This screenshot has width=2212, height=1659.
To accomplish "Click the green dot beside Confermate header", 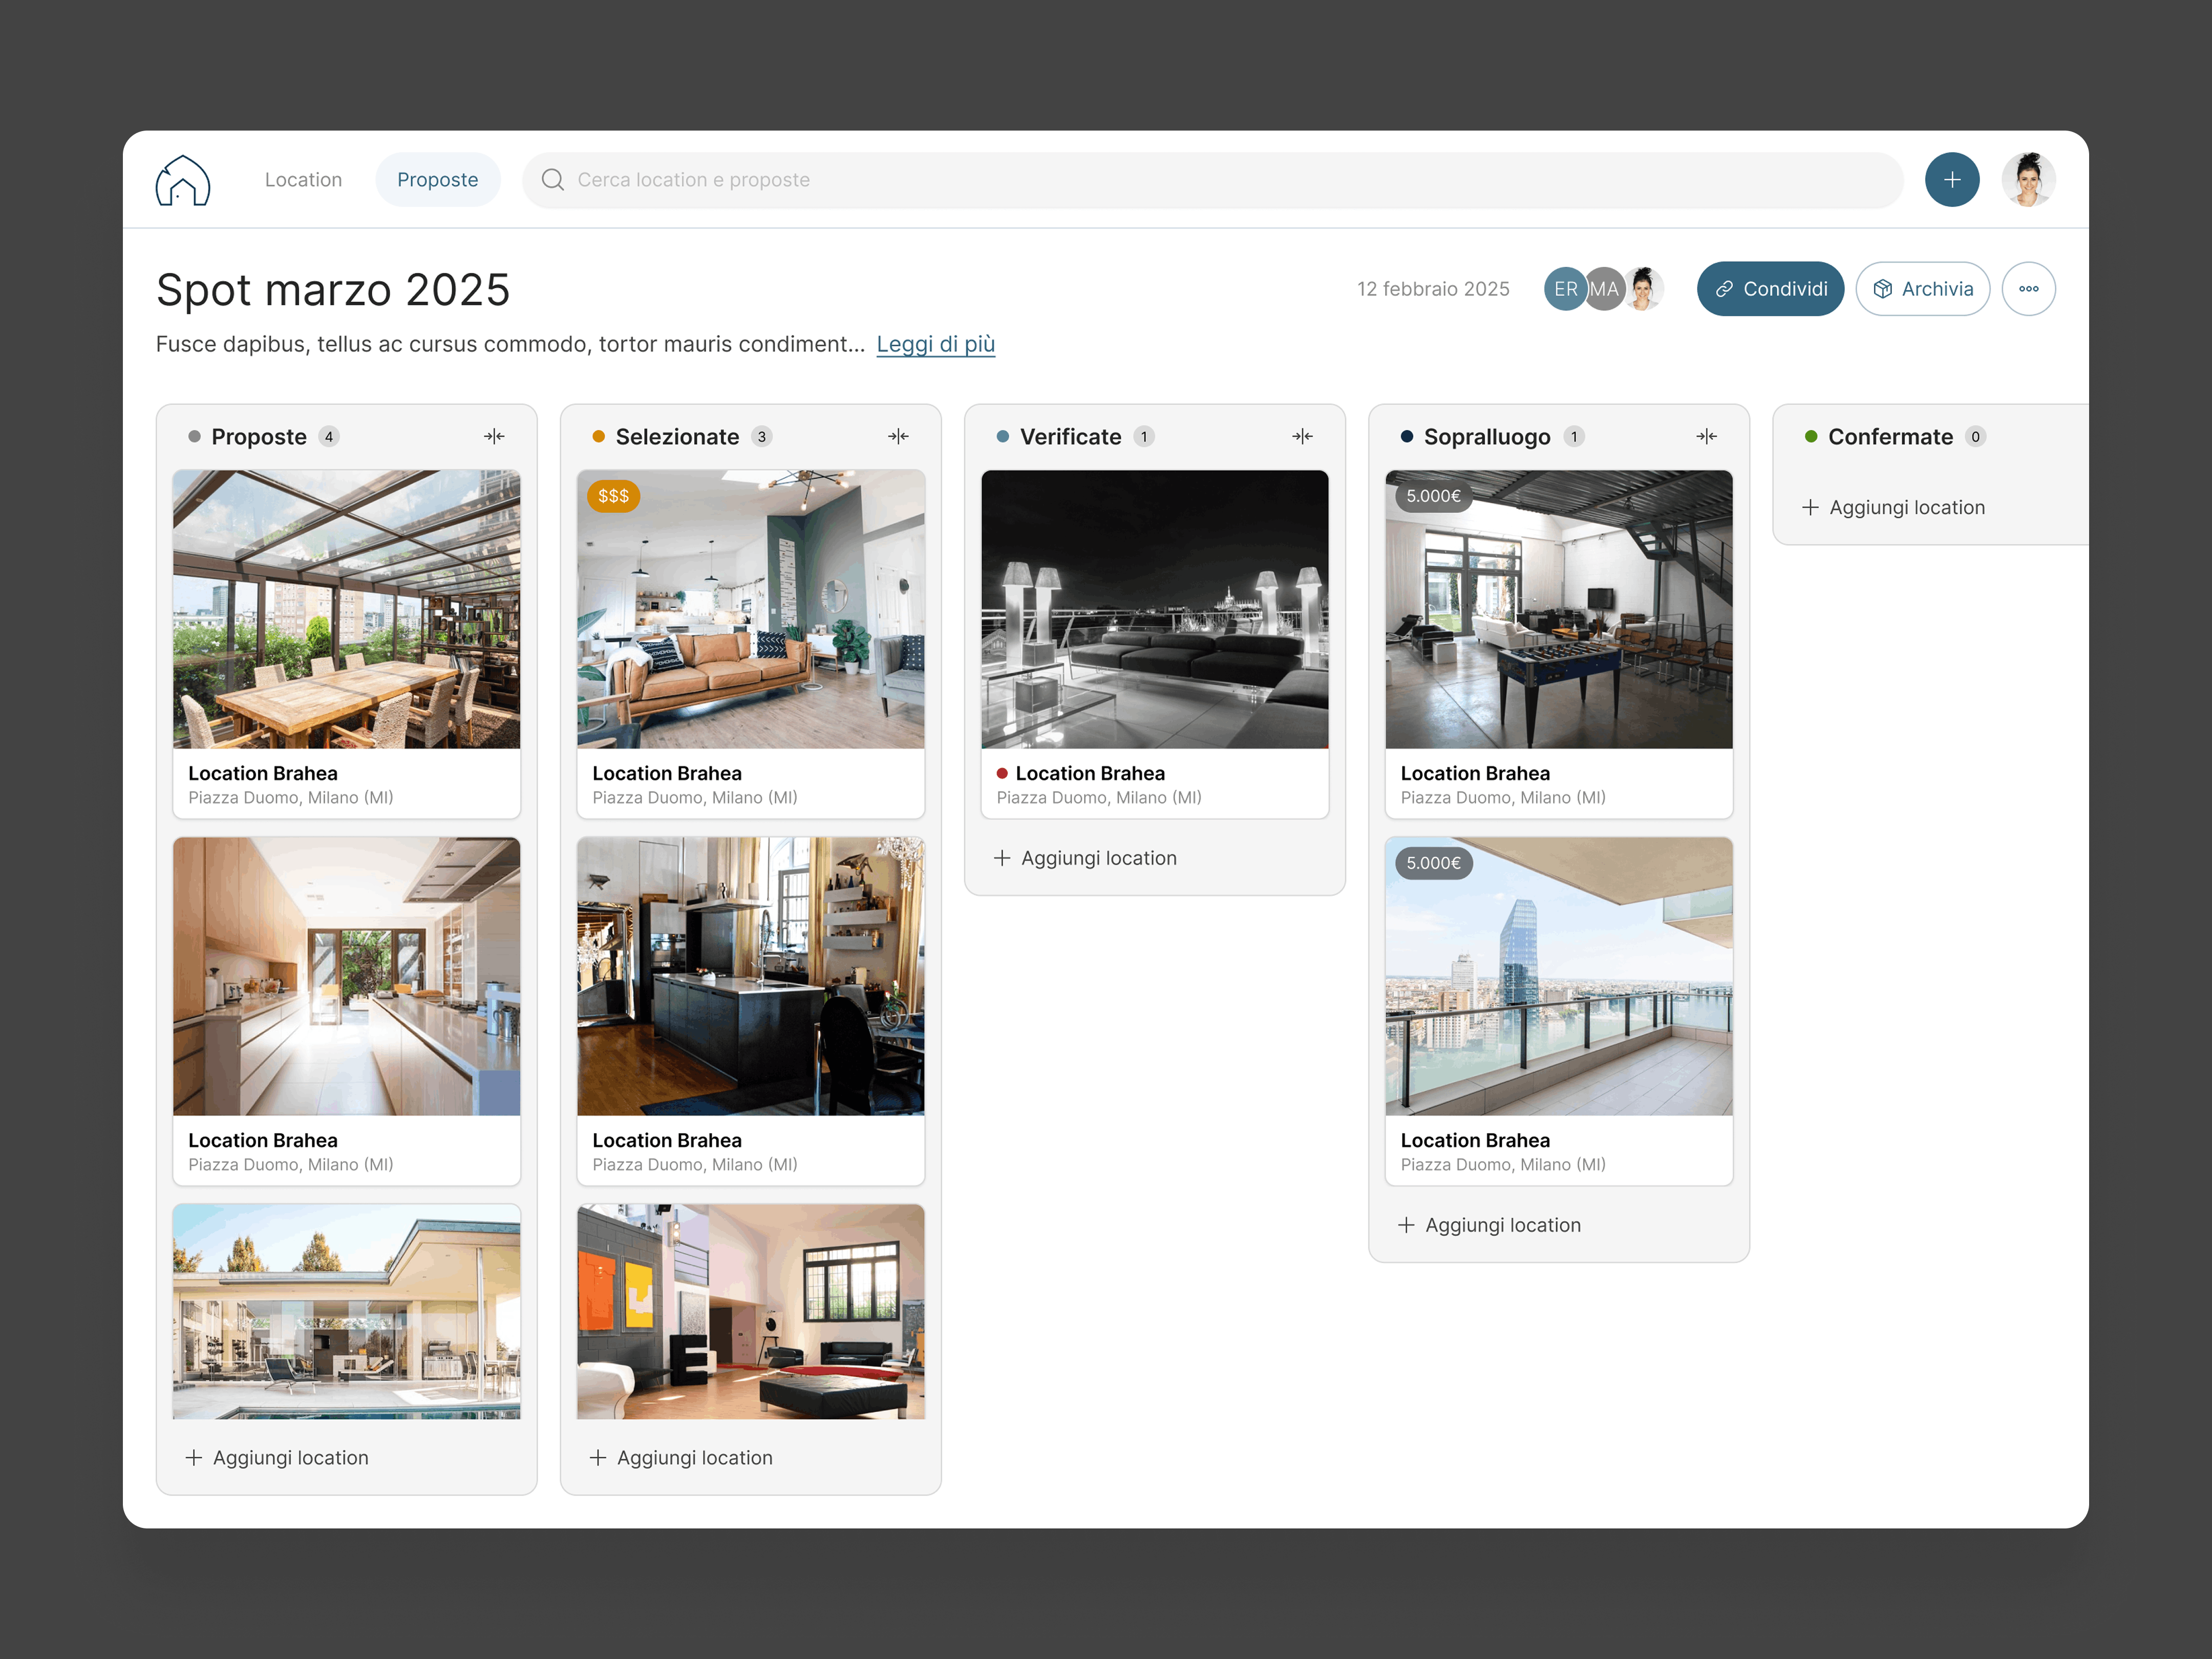I will [x=1811, y=436].
